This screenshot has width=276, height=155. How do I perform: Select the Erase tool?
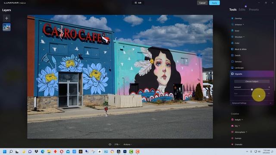(237, 31)
